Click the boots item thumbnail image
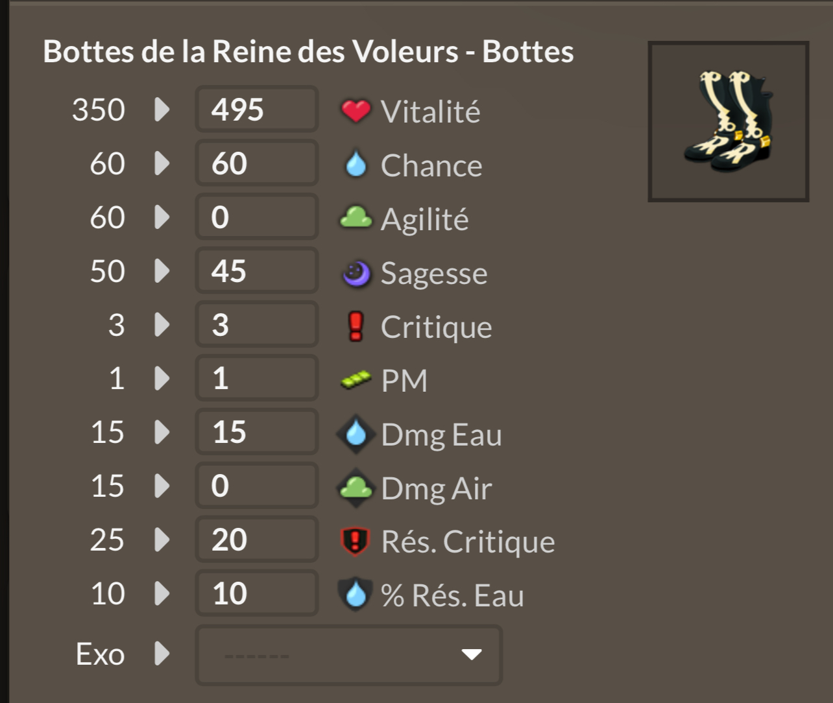 728,121
